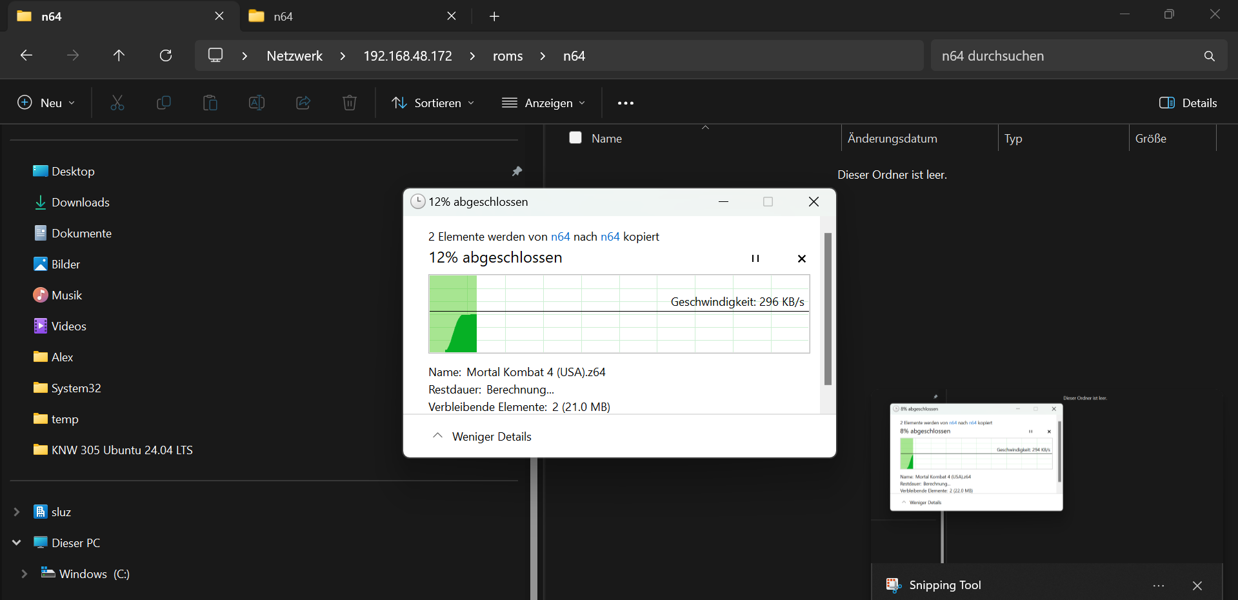Click the Share icon in toolbar
Image resolution: width=1238 pixels, height=600 pixels.
click(303, 103)
